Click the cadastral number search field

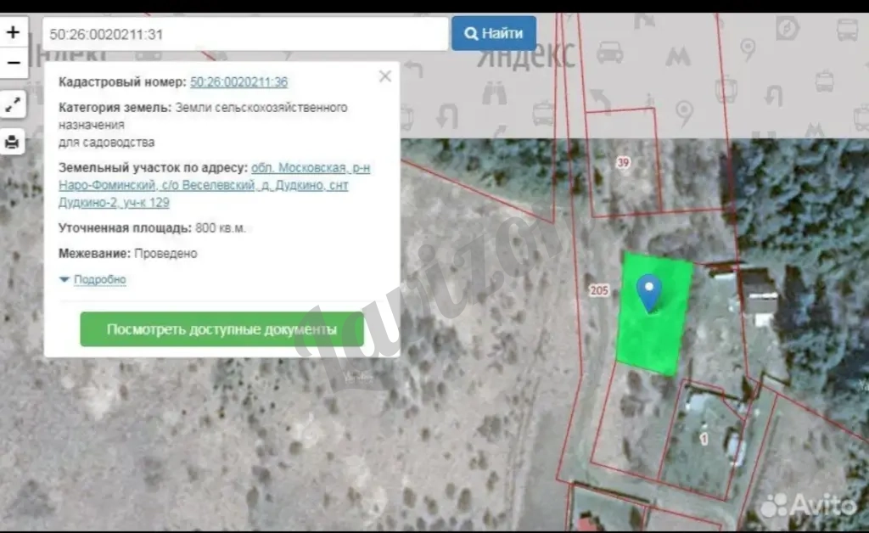tap(244, 34)
